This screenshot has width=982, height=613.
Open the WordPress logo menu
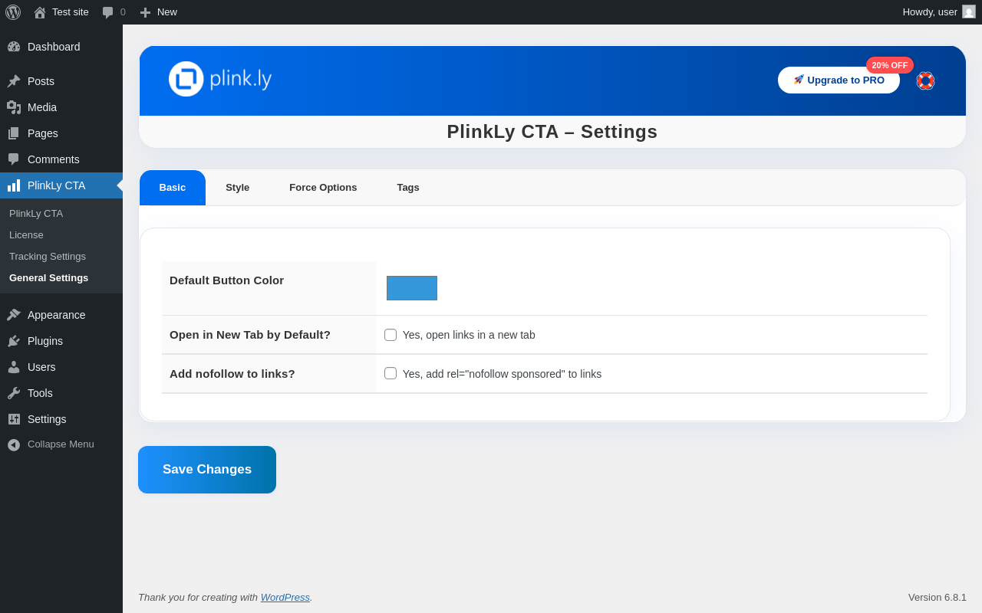point(13,12)
